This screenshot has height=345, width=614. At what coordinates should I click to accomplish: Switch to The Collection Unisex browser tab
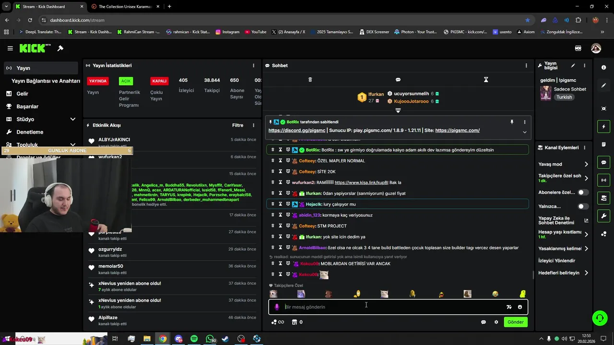[x=125, y=7]
